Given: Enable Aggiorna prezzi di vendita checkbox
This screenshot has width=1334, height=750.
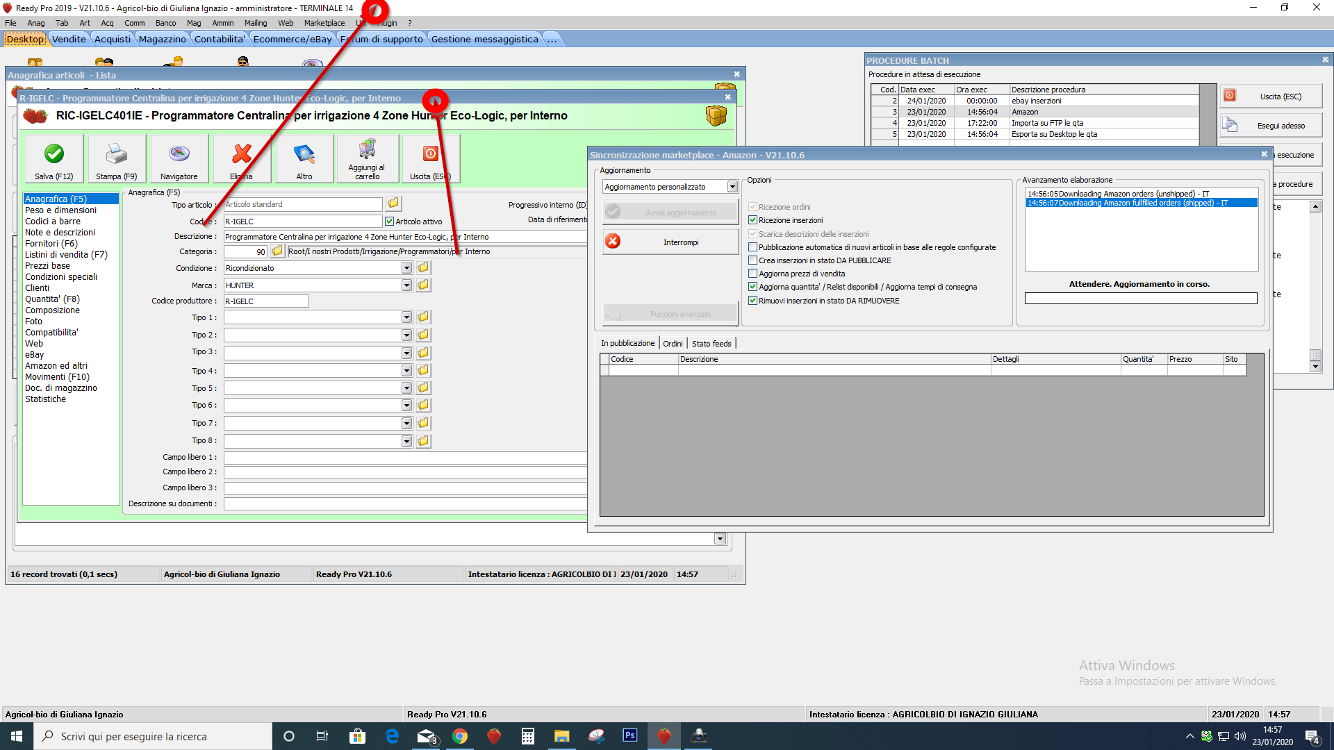Looking at the screenshot, I should [752, 274].
